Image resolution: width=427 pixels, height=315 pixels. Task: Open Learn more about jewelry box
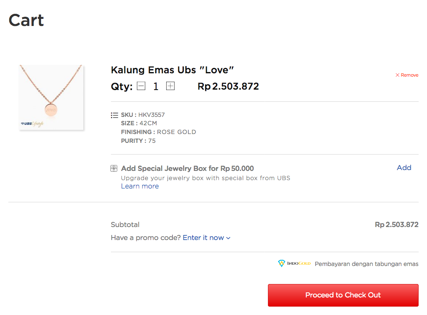(x=140, y=186)
